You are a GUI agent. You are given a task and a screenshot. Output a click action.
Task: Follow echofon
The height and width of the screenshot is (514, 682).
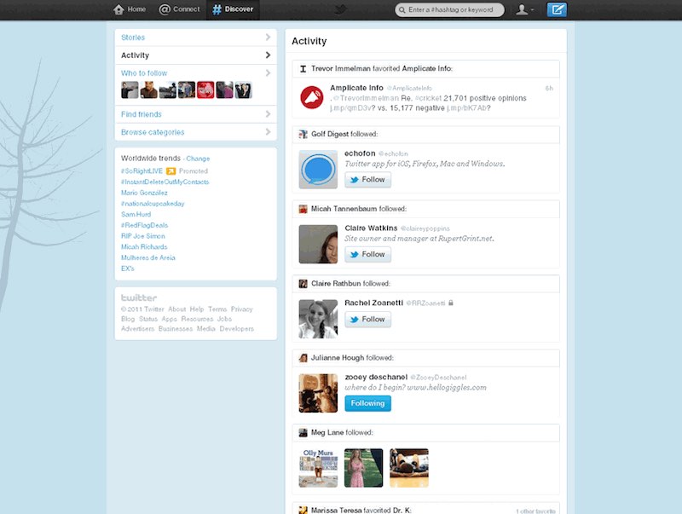click(x=368, y=180)
